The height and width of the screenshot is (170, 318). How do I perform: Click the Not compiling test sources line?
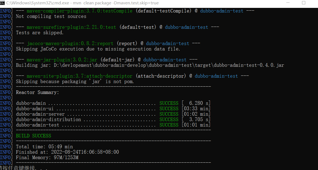[51, 16]
